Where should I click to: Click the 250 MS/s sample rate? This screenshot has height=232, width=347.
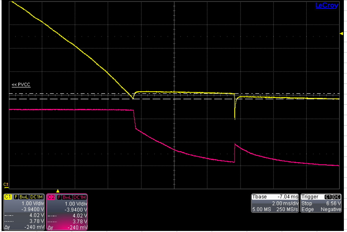pos(287,209)
